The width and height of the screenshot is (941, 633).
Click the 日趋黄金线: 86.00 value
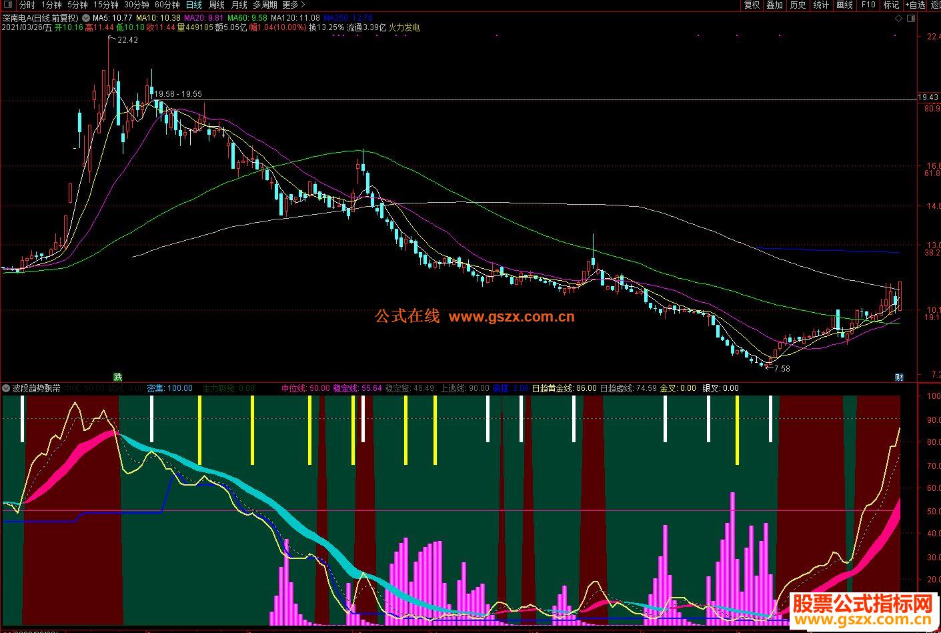pos(564,388)
